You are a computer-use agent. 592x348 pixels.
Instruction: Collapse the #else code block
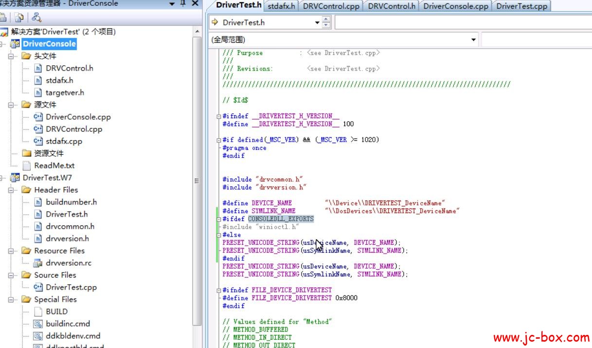tap(219, 235)
